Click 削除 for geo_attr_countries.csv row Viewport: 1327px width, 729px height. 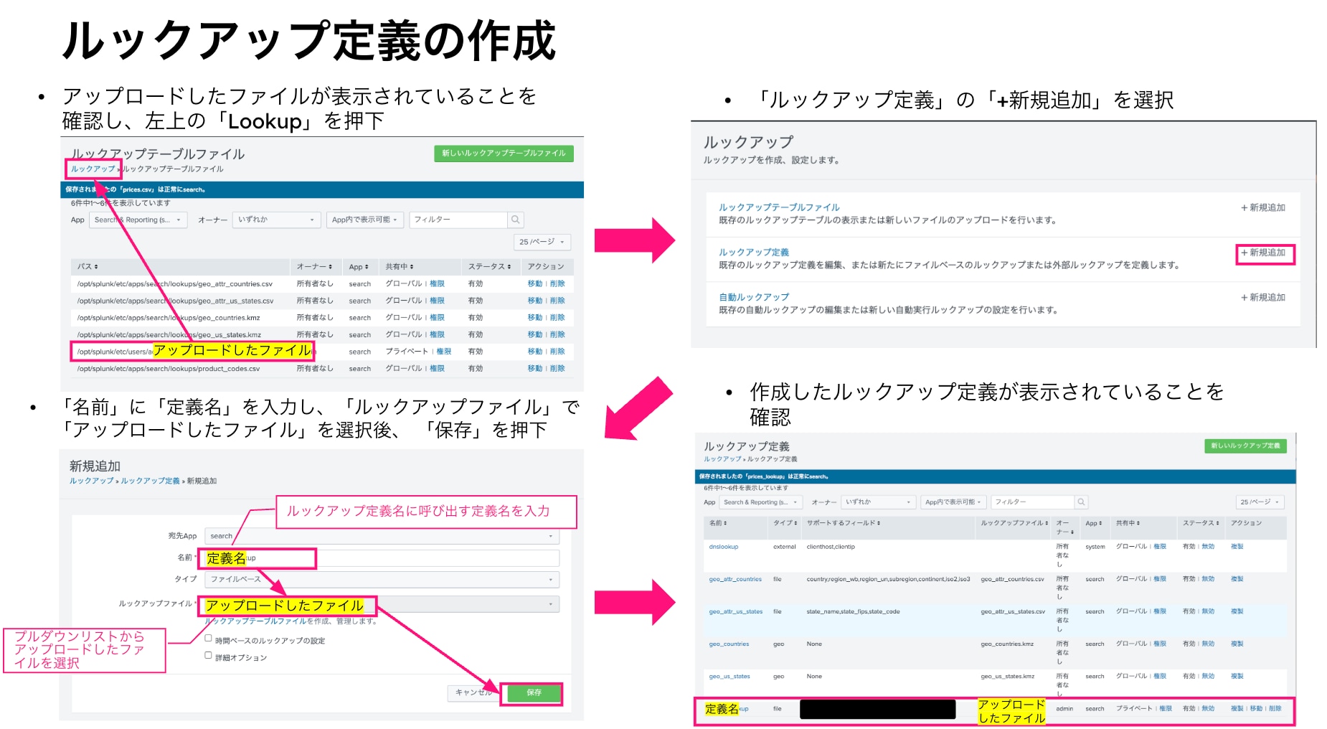coord(557,283)
